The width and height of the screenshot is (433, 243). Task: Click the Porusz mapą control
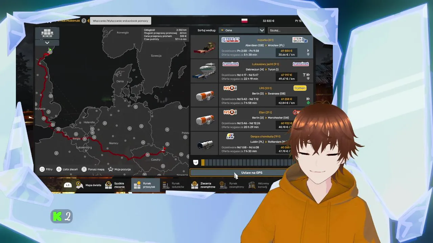click(x=93, y=169)
